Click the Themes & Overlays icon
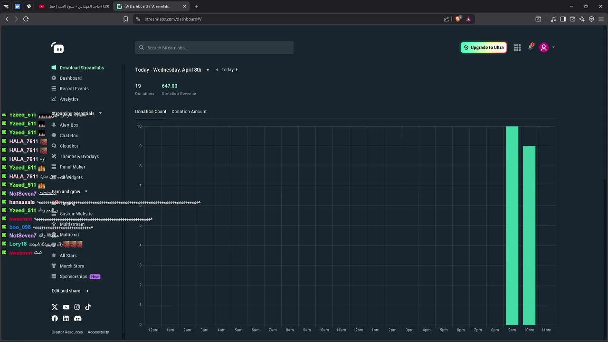This screenshot has height=342, width=608. pos(54,156)
